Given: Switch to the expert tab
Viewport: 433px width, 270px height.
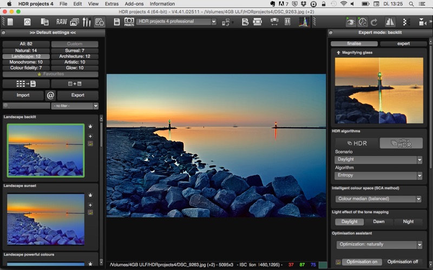Looking at the screenshot, I should pos(403,44).
